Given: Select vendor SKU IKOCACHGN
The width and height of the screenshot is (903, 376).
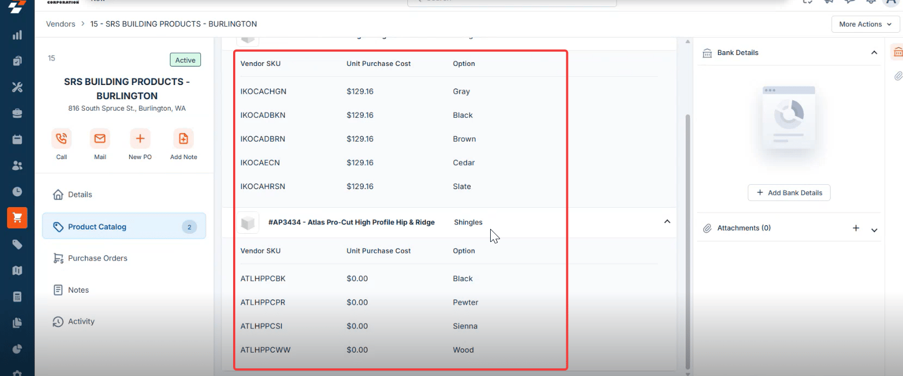Looking at the screenshot, I should pyautogui.click(x=264, y=92).
